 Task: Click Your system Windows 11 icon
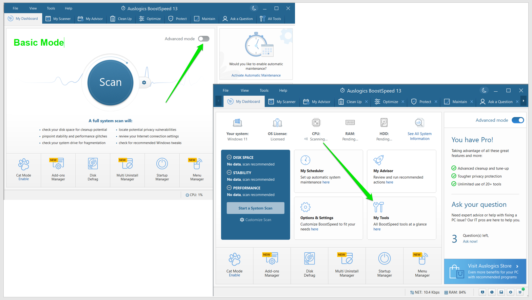pos(237,122)
